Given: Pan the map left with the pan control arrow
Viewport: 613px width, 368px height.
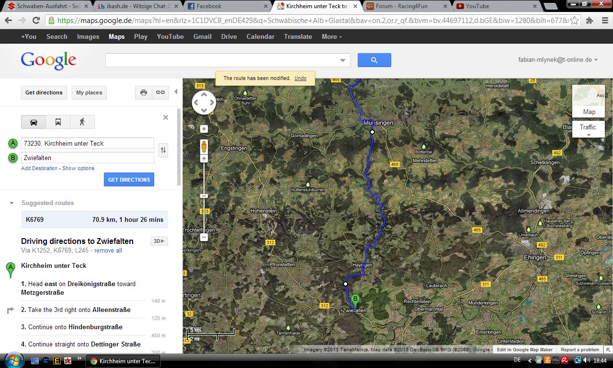Looking at the screenshot, I should (x=197, y=102).
